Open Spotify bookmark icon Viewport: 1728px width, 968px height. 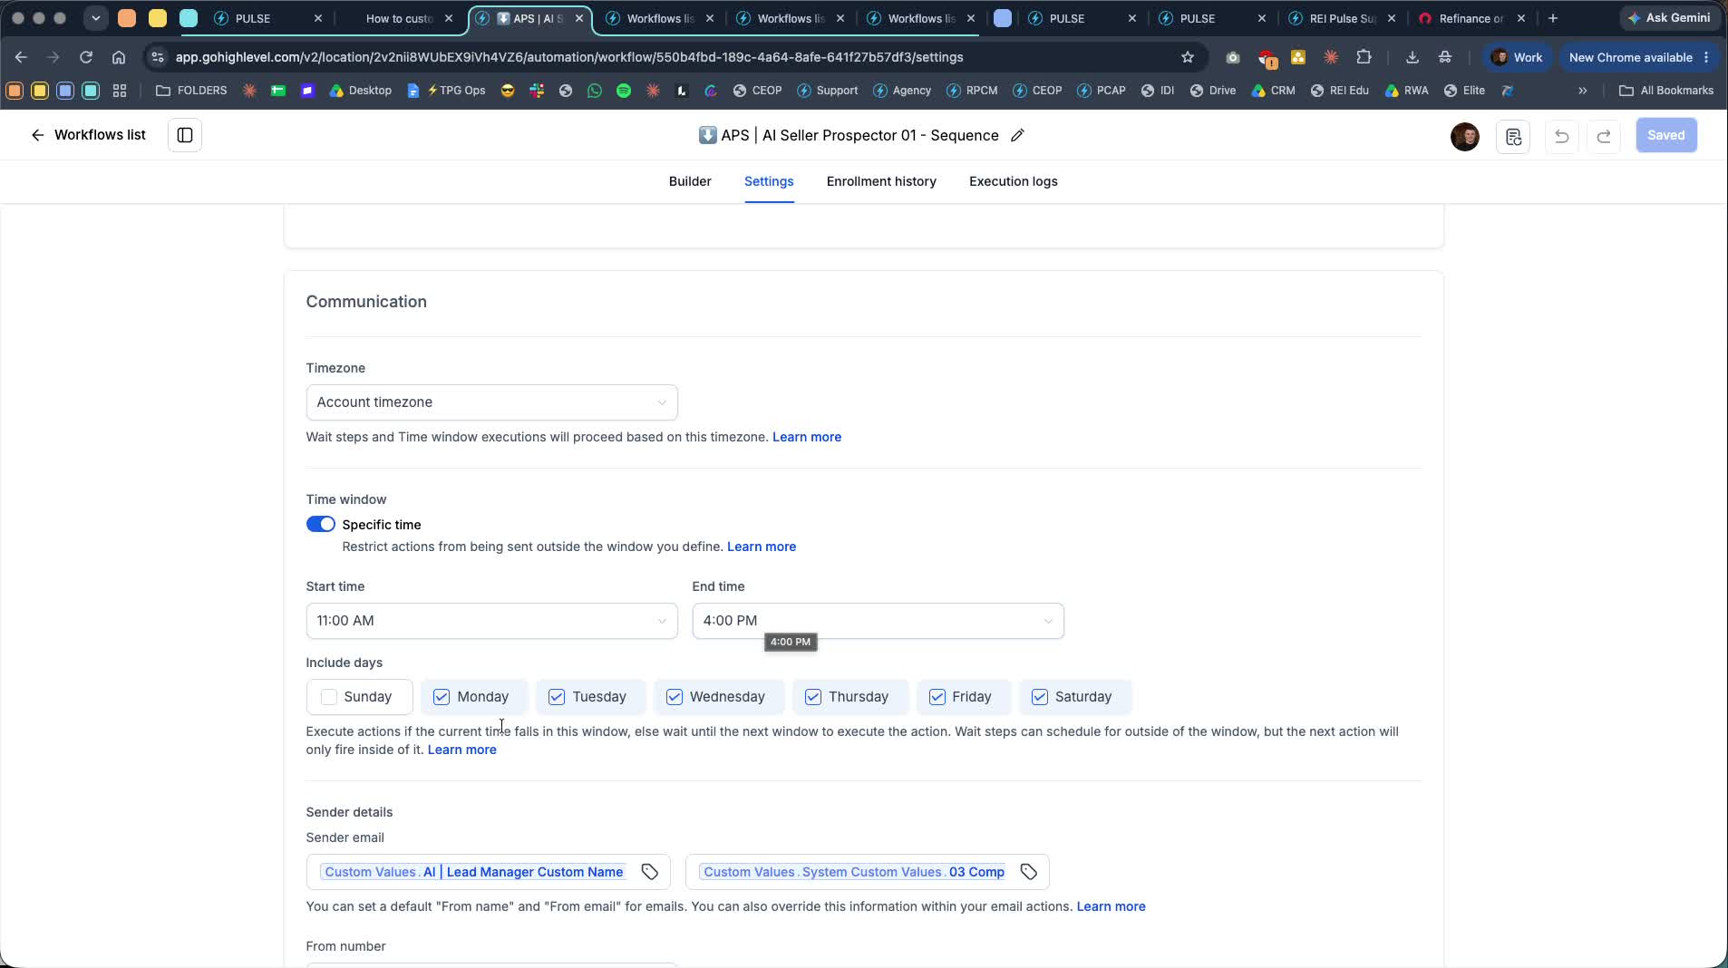(x=624, y=91)
